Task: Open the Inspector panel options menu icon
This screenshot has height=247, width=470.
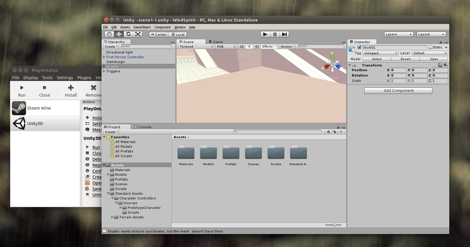Action: point(446,43)
